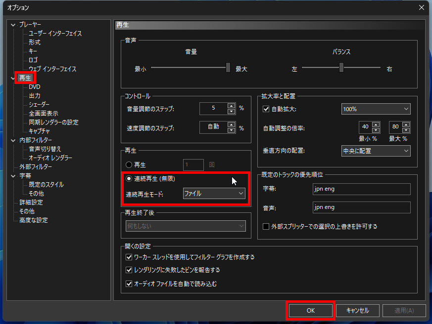Image resolution: width=432 pixels, height=324 pixels.
Task: Click the 音量 volume slider handle
Action: [x=228, y=68]
